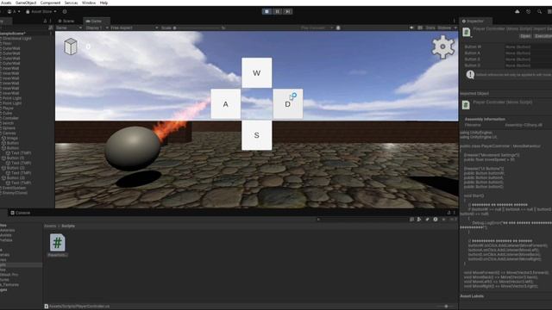
Task: Click the W movement button in Game view
Action: pos(257,72)
